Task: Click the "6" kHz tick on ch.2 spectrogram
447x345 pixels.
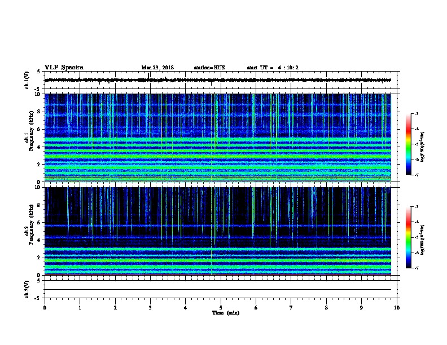Action: coord(39,223)
